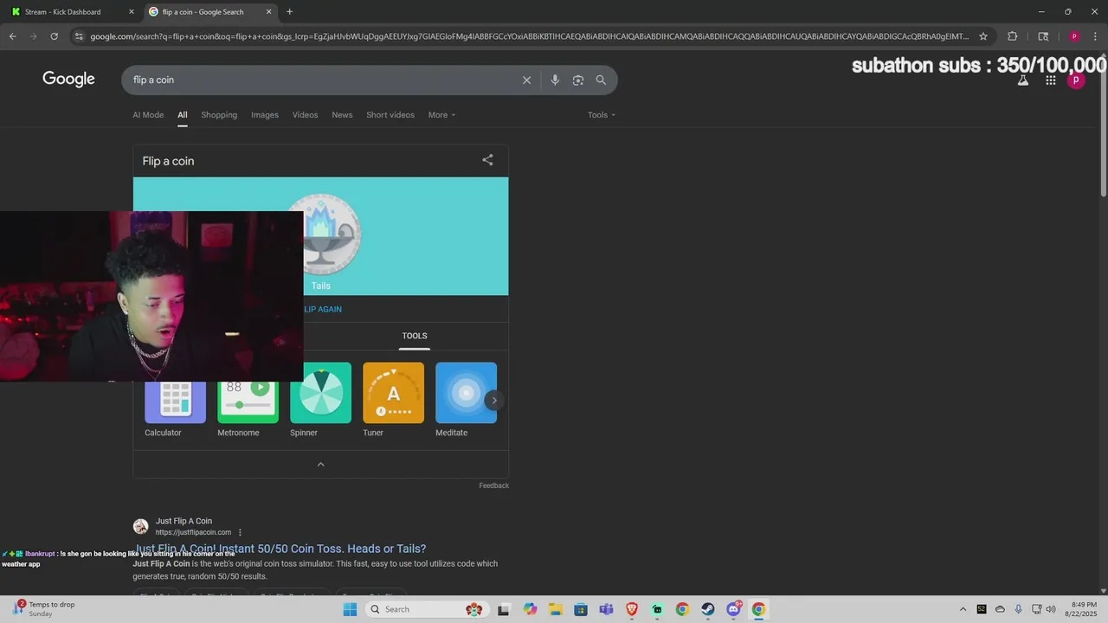Select the Short videos tab
The image size is (1108, 623).
tap(390, 115)
